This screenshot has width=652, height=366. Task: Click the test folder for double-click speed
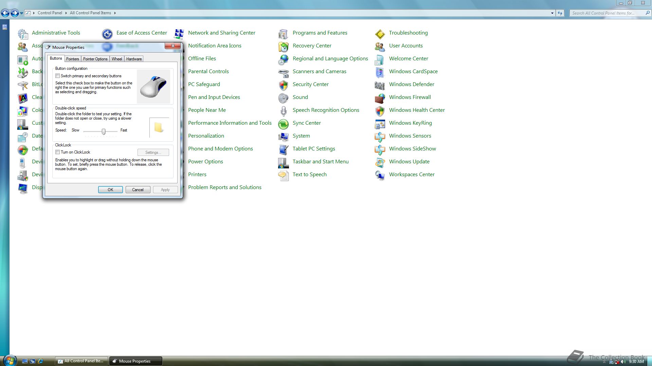[x=159, y=127]
